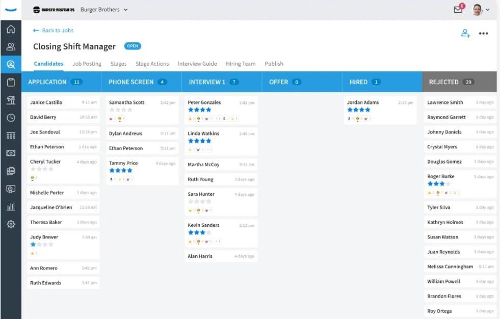Image resolution: width=500 pixels, height=319 pixels.
Task: Open the Settings gear in sidebar
Action: pyautogui.click(x=11, y=224)
